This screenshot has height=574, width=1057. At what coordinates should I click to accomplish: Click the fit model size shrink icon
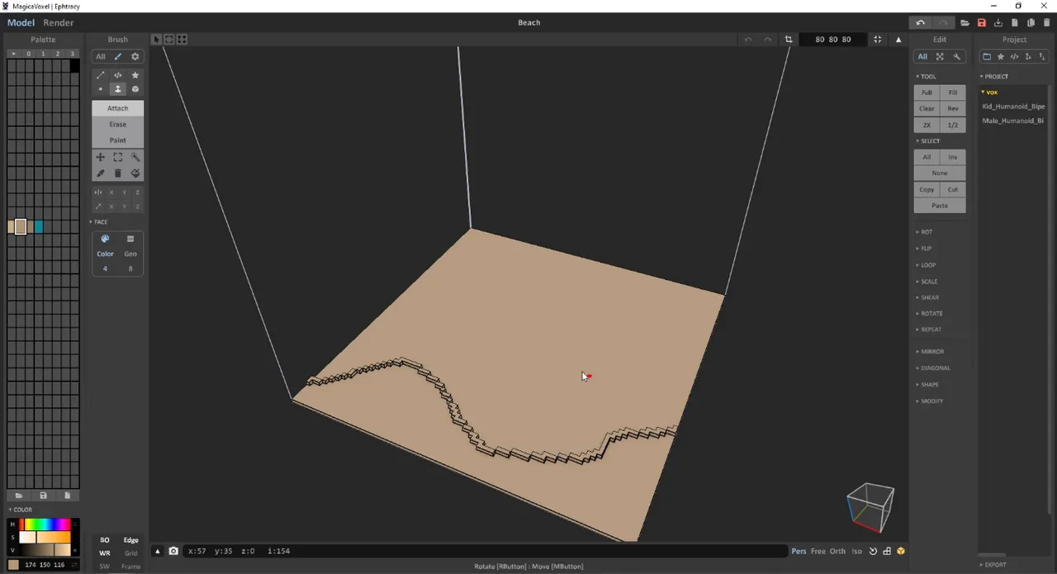(x=878, y=40)
